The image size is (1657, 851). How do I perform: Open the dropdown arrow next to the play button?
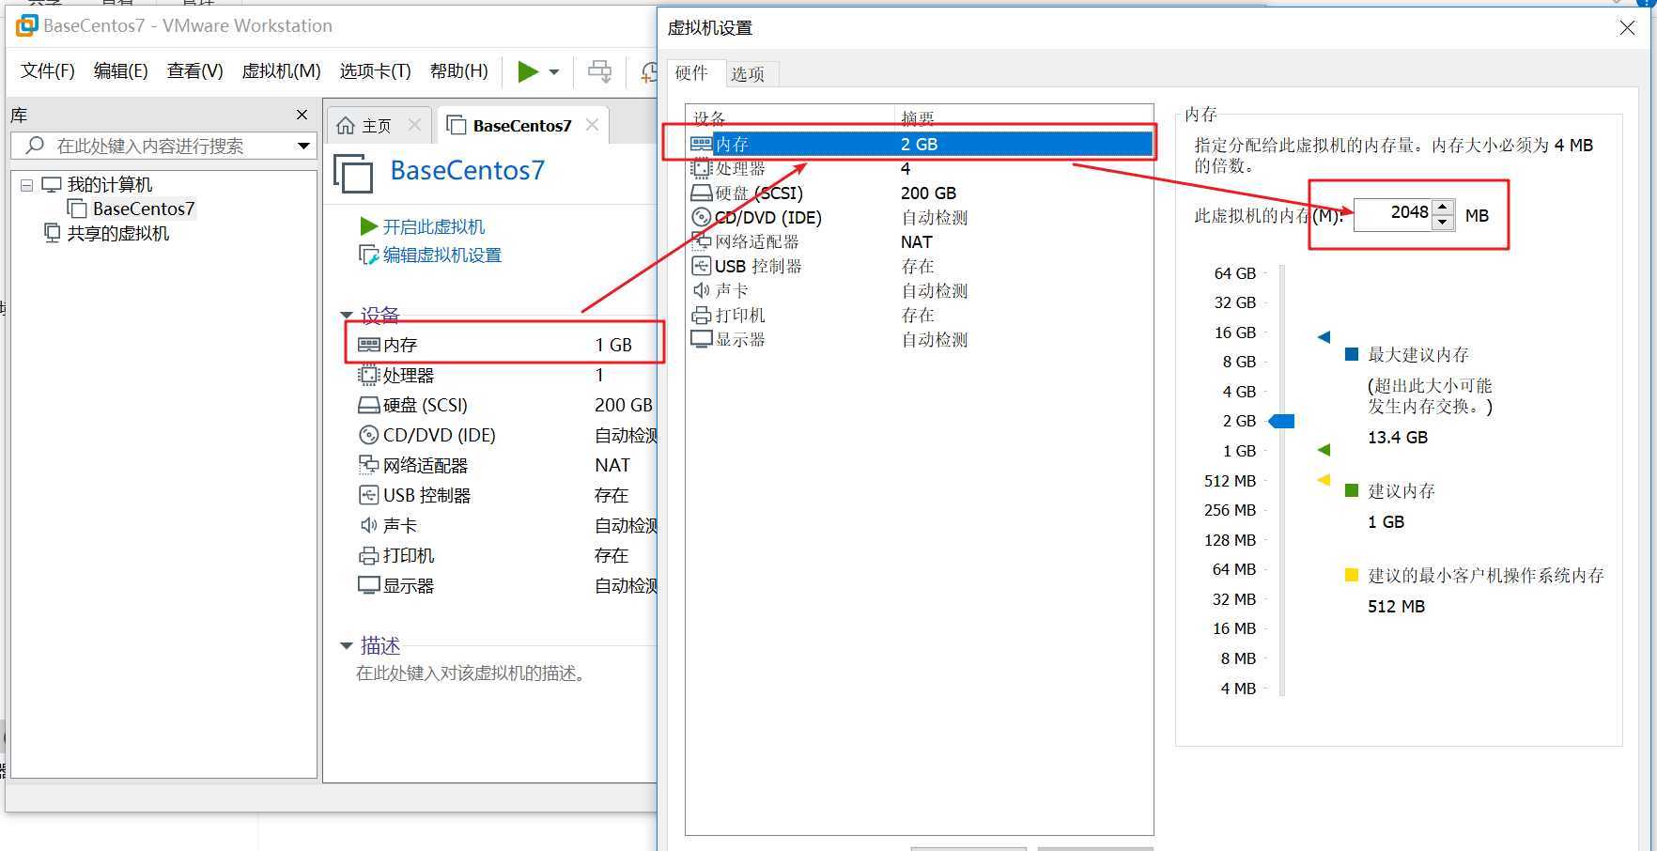554,71
